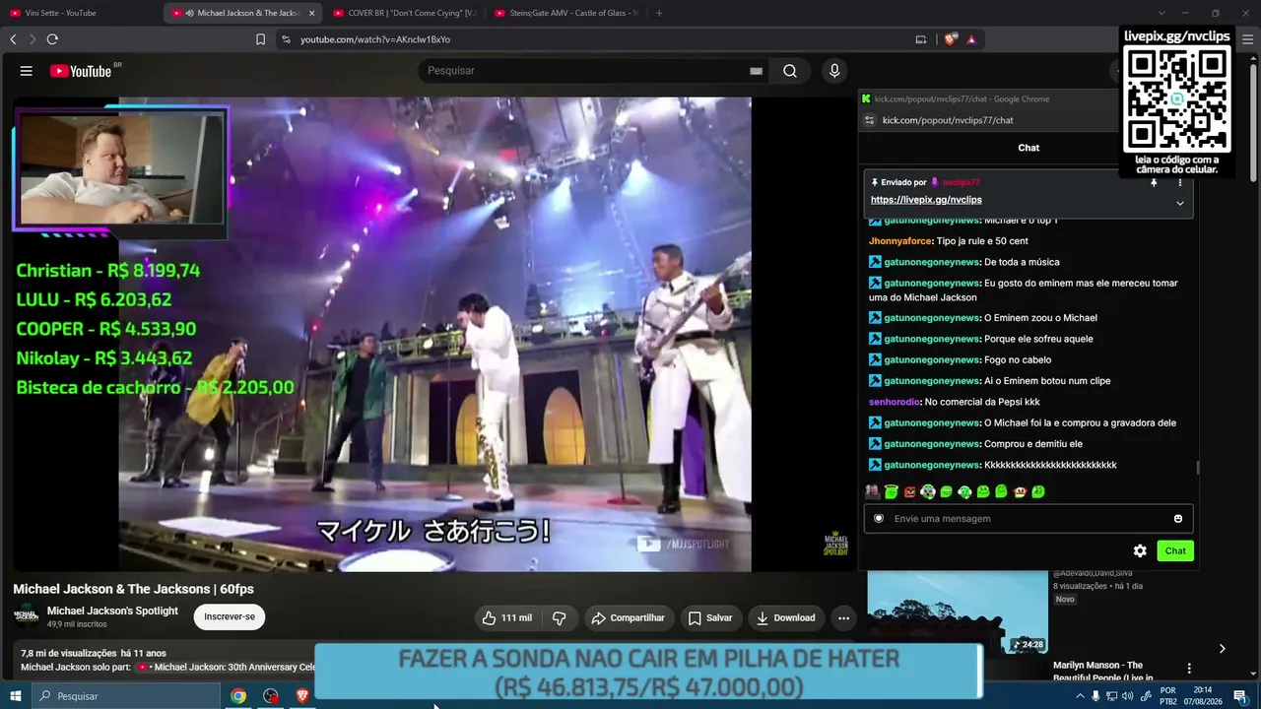Screen dimensions: 1261x709
Task: Click the youtube.com address bar URL
Action: tap(375, 39)
